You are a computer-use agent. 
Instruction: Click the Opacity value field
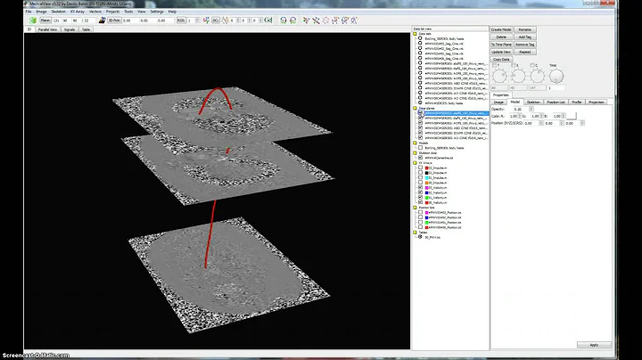[x=521, y=110]
